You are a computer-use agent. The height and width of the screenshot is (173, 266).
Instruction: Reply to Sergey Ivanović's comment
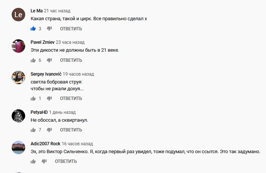(71, 98)
